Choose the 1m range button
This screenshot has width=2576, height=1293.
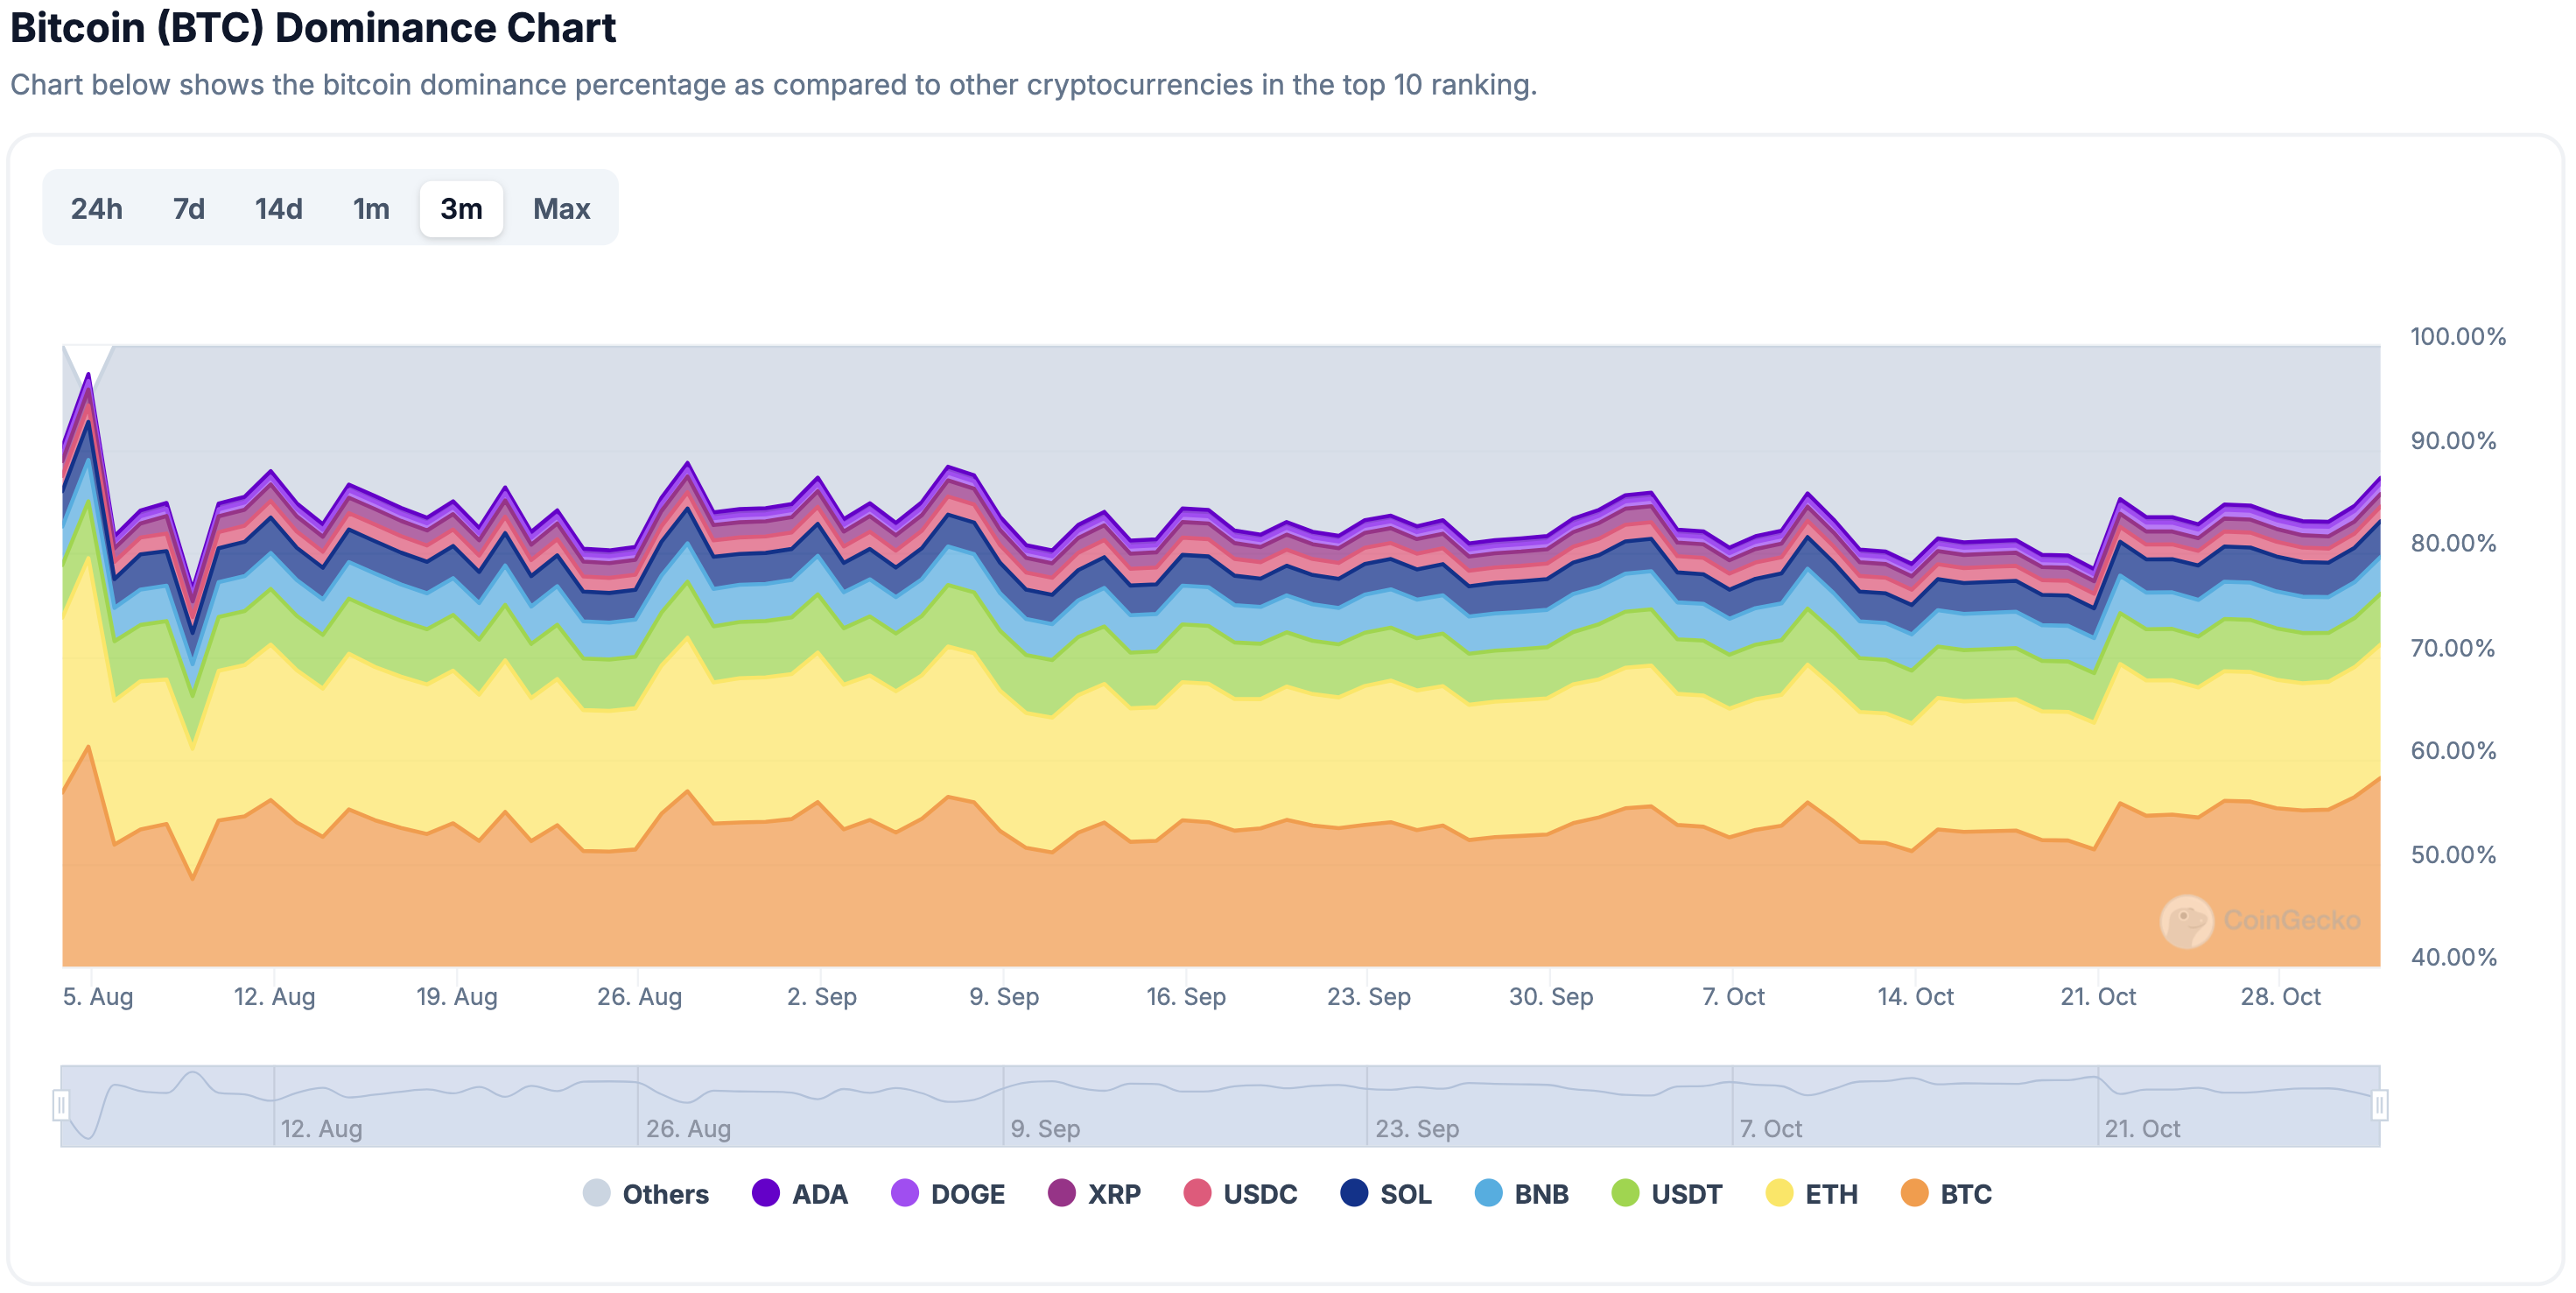coord(370,208)
